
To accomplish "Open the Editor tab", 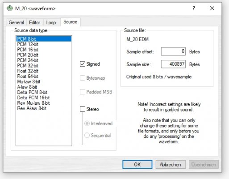I will pyautogui.click(x=35, y=22).
